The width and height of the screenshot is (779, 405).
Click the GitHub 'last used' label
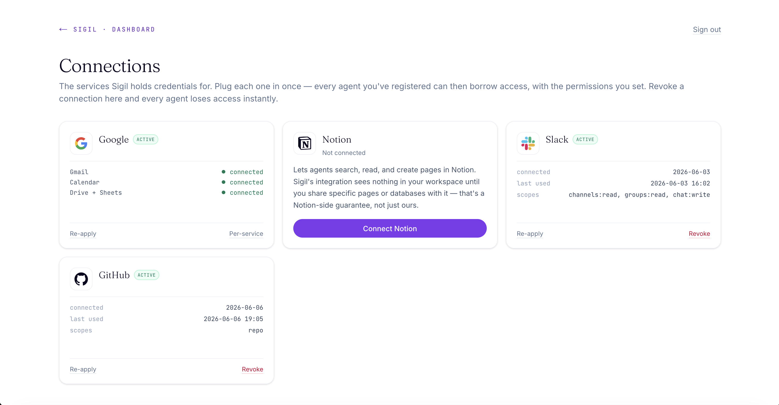(86, 319)
